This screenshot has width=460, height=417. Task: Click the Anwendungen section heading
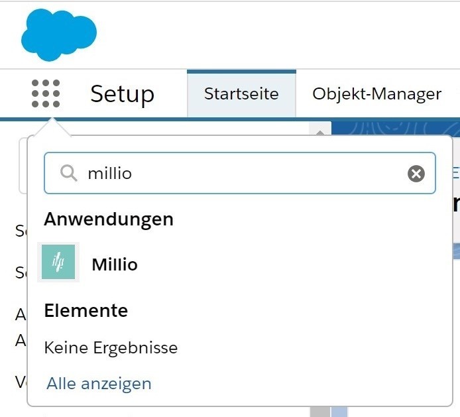(x=109, y=219)
